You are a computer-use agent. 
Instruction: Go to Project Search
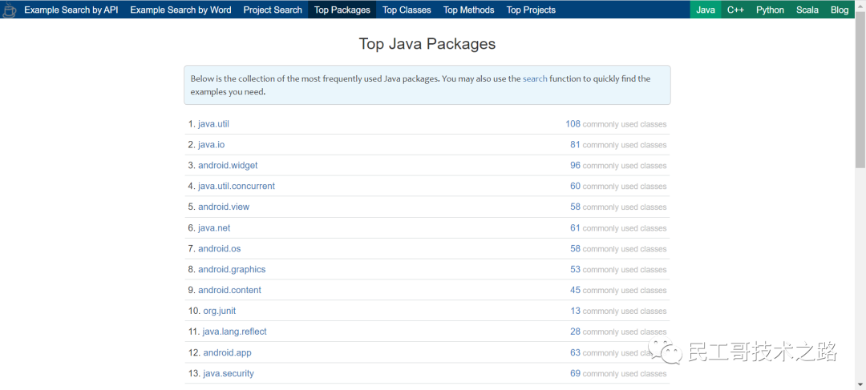point(273,10)
